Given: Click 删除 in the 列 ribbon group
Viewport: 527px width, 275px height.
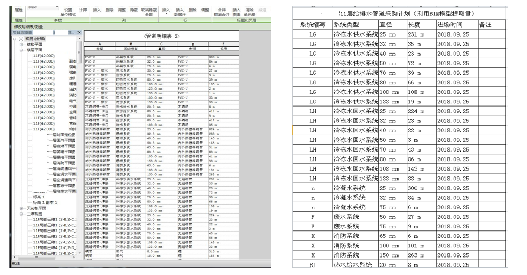Looking at the screenshot, I should (109, 10).
